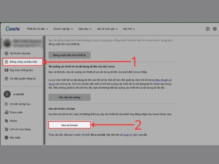Open the settings gear icon
The height and width of the screenshot is (164, 219).
pyautogui.click(x=215, y=29)
